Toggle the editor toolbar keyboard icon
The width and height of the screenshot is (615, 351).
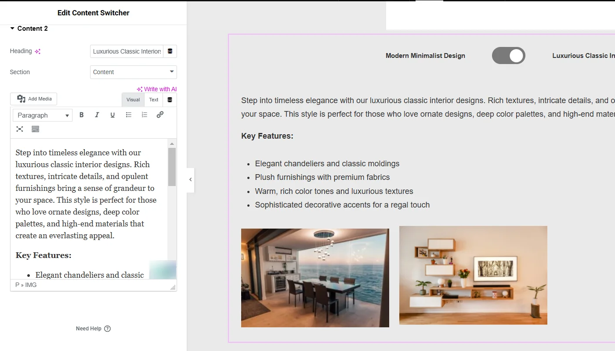[x=36, y=129]
